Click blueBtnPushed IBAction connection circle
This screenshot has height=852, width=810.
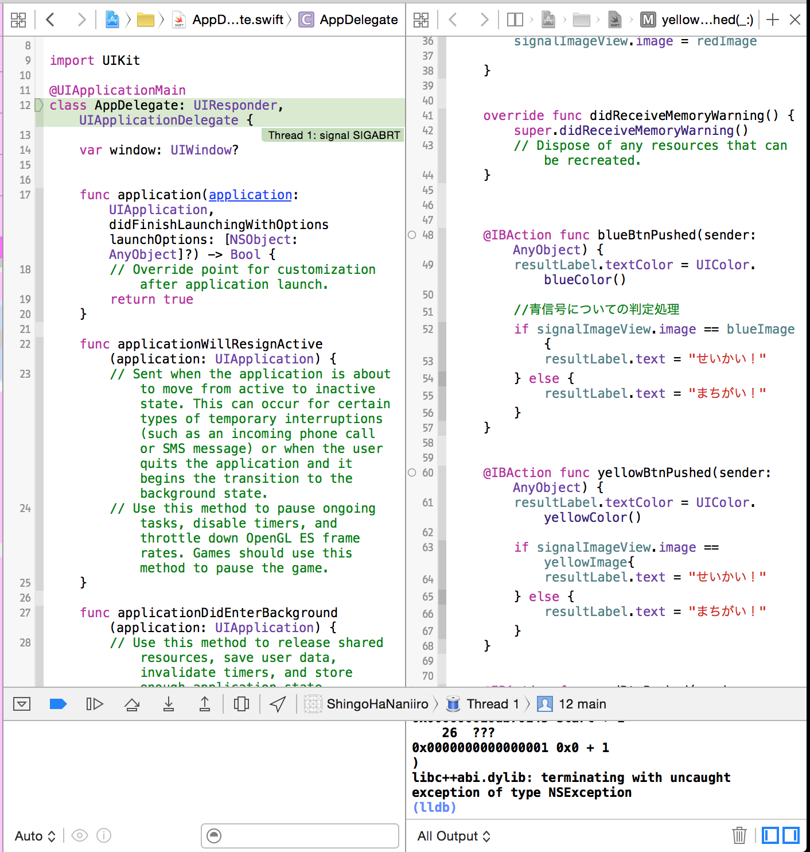tap(412, 235)
